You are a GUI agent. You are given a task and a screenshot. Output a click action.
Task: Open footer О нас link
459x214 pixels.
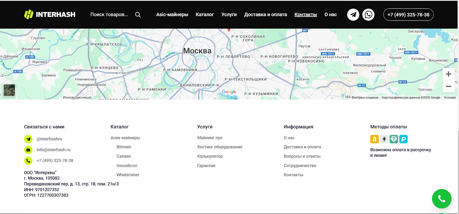(x=289, y=138)
